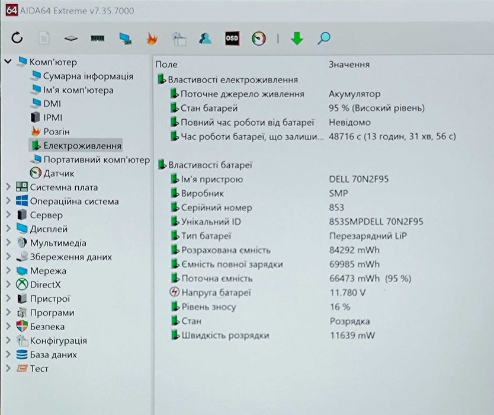
Task: Open the DMI tree item
Action: coord(46,103)
